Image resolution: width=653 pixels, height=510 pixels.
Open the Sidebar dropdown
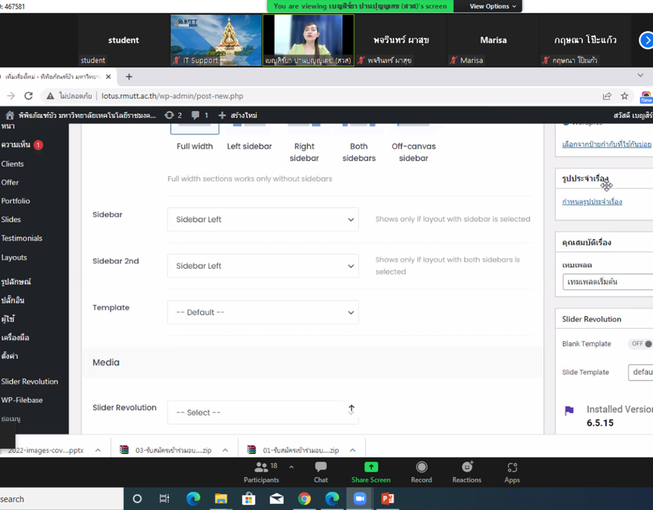click(263, 219)
